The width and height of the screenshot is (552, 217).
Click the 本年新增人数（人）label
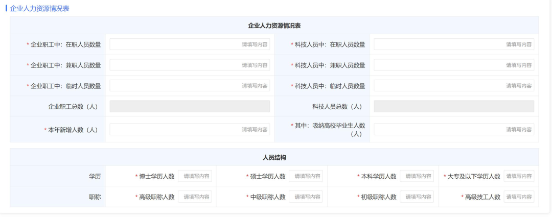(x=73, y=130)
